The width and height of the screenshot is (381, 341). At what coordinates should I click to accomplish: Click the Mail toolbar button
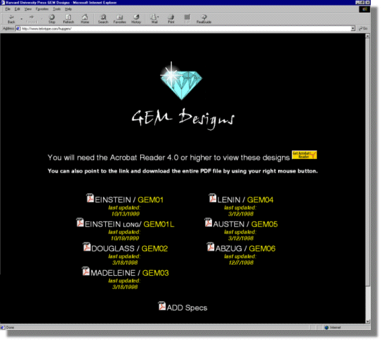pos(154,19)
